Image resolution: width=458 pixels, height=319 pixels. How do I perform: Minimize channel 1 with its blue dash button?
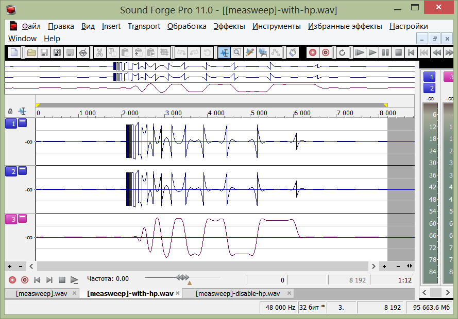point(23,123)
